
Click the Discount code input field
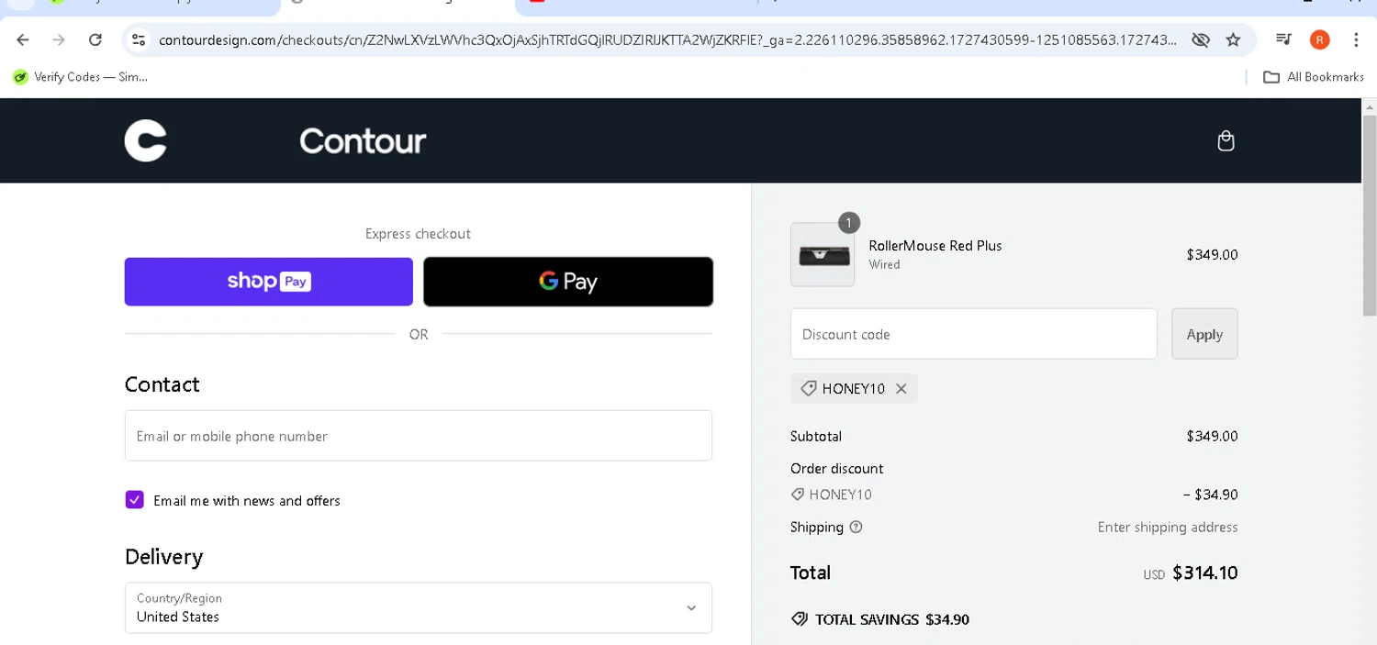[x=973, y=334]
